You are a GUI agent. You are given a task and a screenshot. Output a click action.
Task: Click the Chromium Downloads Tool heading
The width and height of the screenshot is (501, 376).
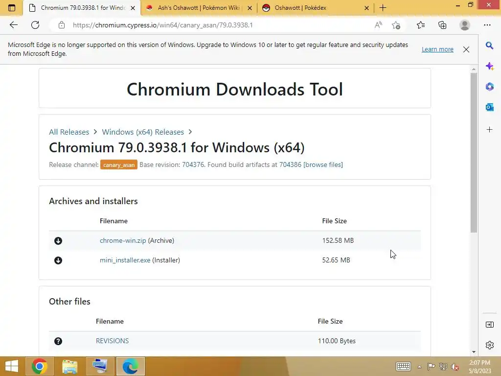235,89
